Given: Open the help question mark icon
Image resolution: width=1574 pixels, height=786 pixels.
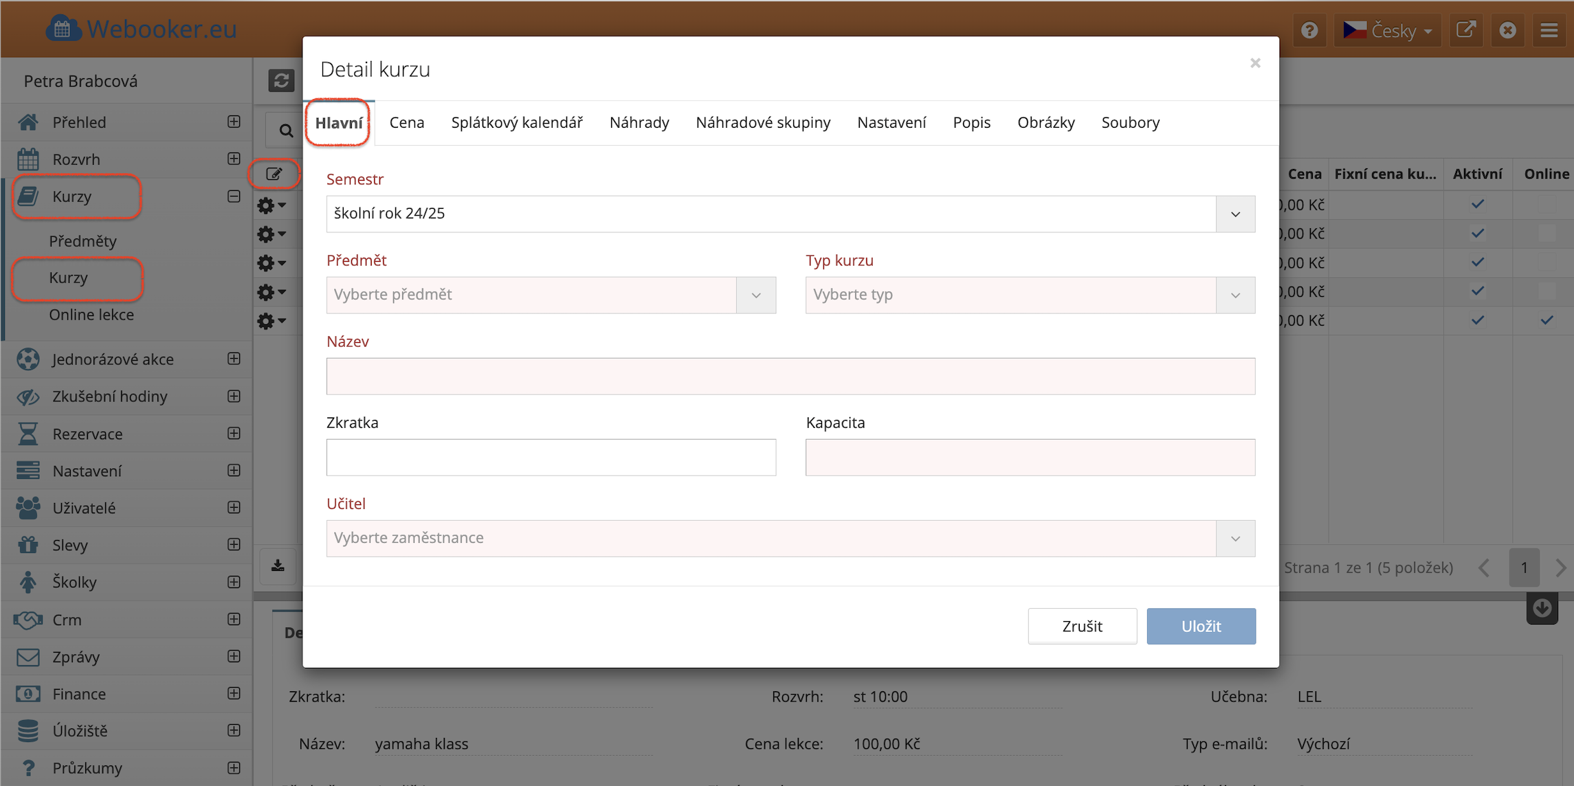Looking at the screenshot, I should pyautogui.click(x=1309, y=30).
